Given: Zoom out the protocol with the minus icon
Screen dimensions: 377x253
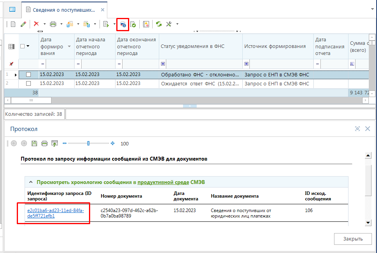Looking at the screenshot, I should [64, 143].
